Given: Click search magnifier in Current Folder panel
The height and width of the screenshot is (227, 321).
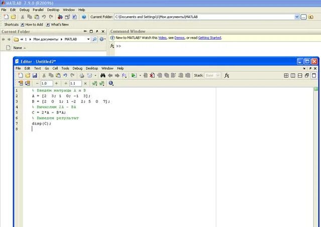Looking at the screenshot, I should [94, 39].
